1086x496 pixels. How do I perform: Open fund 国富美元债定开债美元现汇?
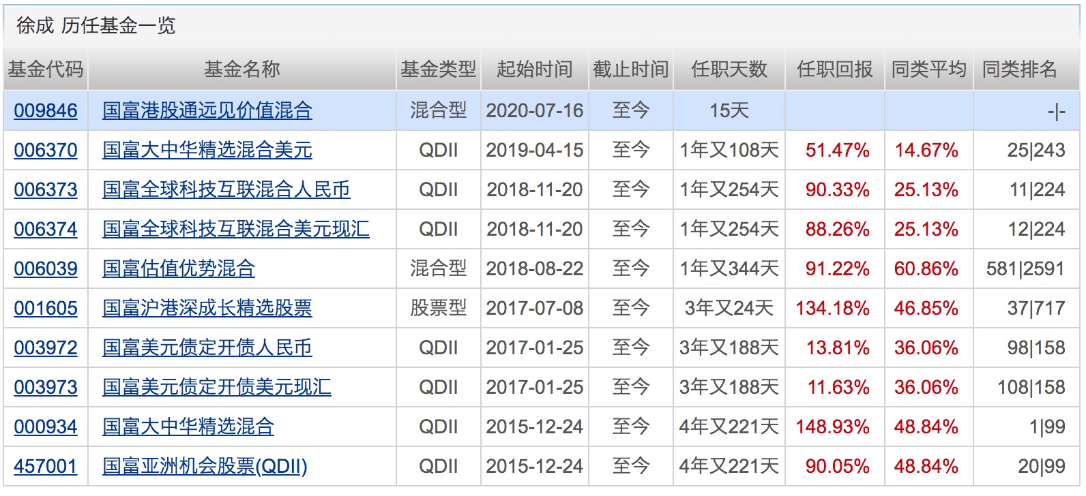pyautogui.click(x=217, y=387)
